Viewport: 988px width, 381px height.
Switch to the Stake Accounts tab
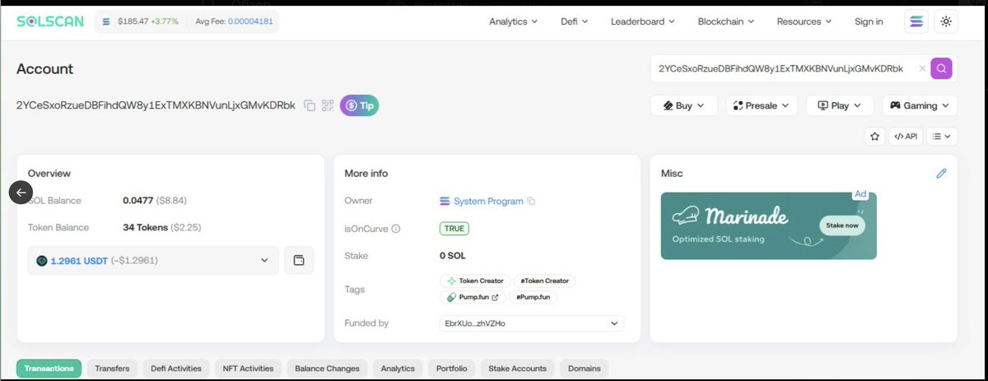(x=517, y=369)
